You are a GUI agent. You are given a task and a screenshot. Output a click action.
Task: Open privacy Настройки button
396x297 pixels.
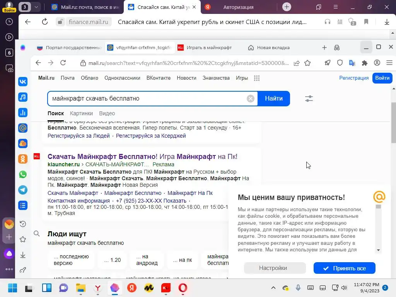pyautogui.click(x=275, y=268)
